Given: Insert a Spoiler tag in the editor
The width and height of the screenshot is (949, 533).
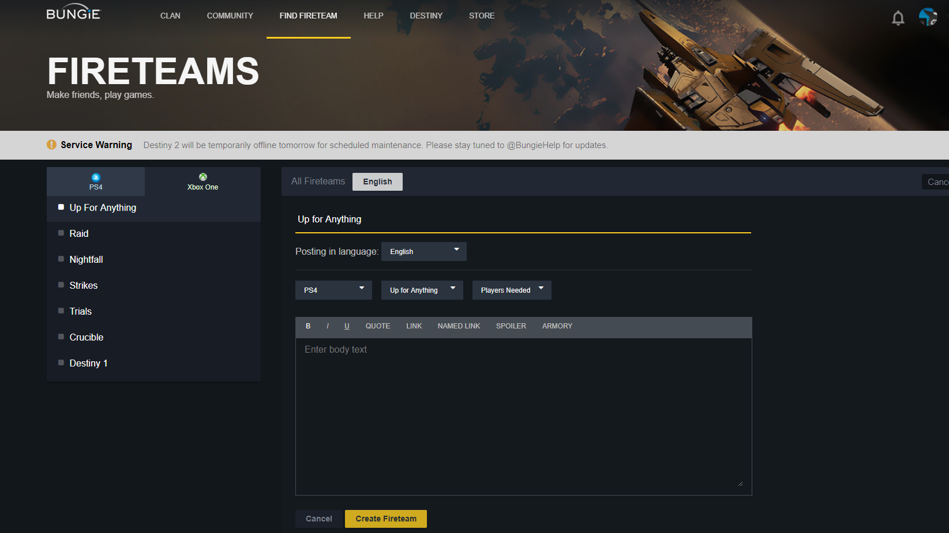Looking at the screenshot, I should coord(511,326).
